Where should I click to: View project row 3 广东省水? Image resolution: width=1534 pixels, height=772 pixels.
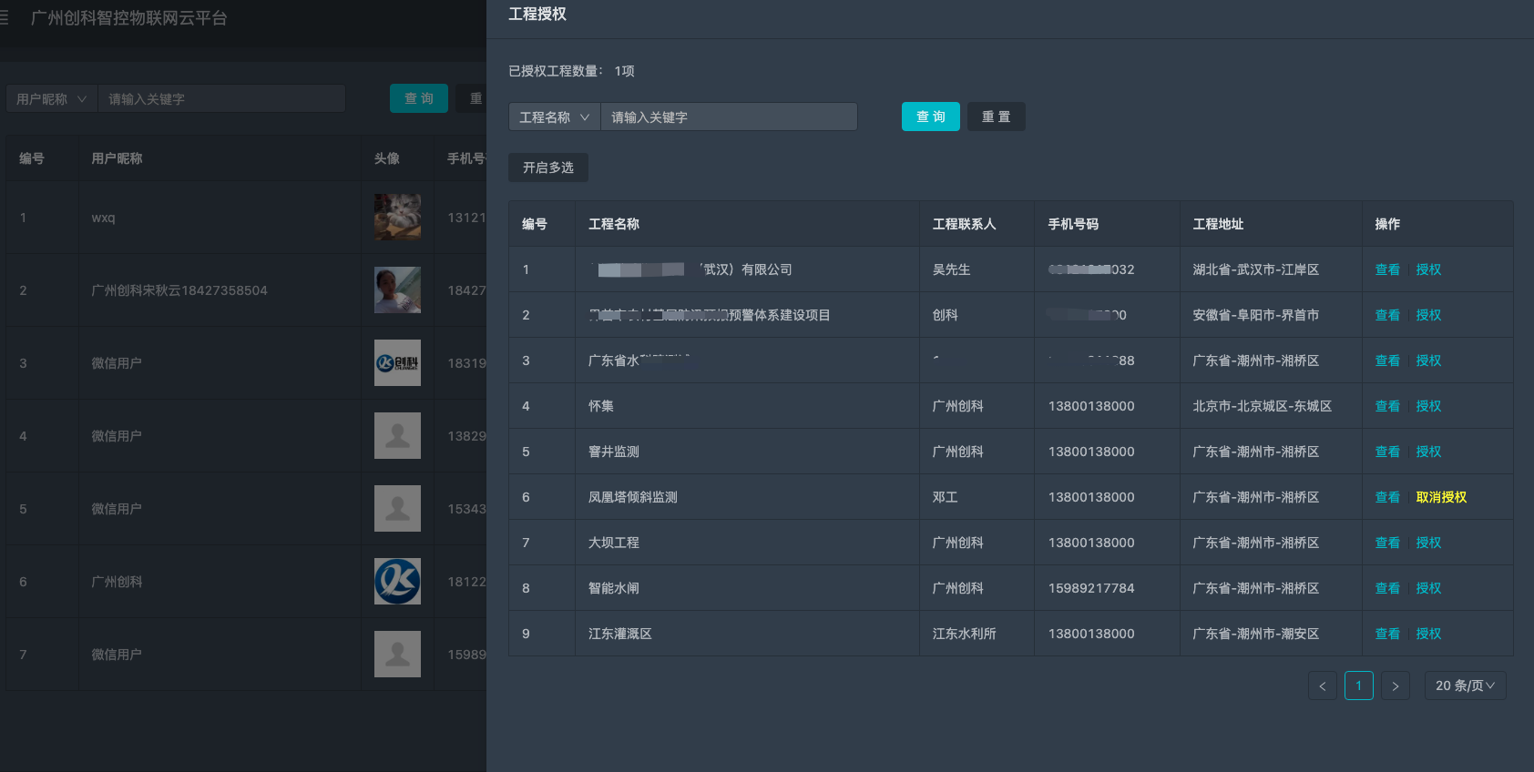click(x=1387, y=361)
